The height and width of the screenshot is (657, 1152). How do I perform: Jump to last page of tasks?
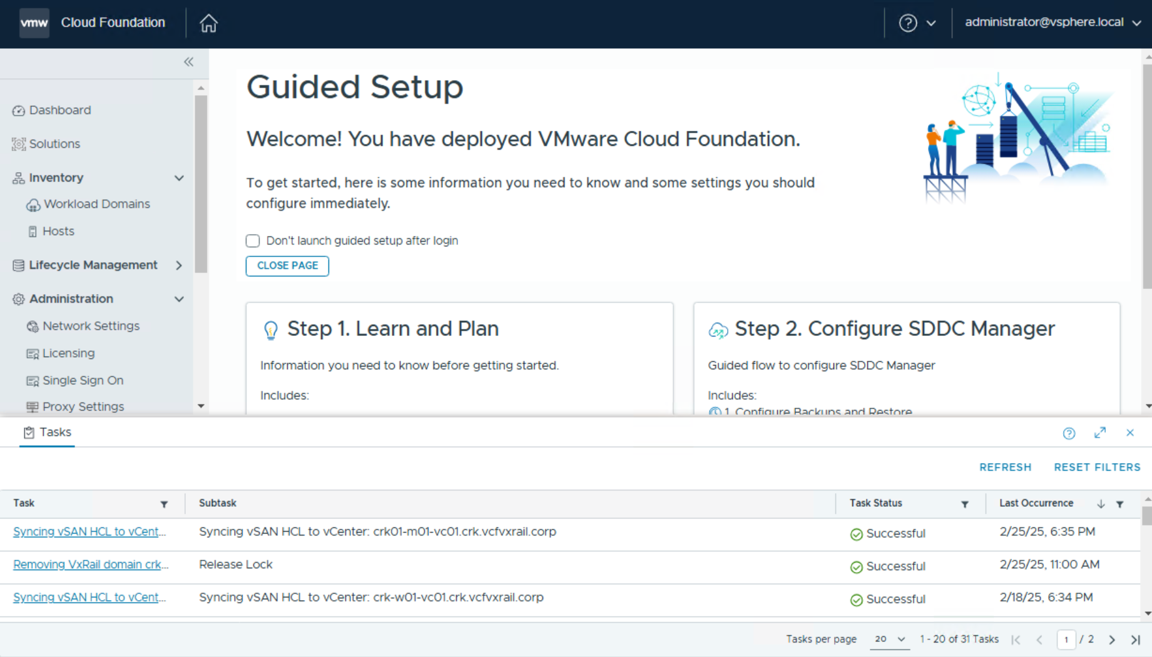[1135, 639]
